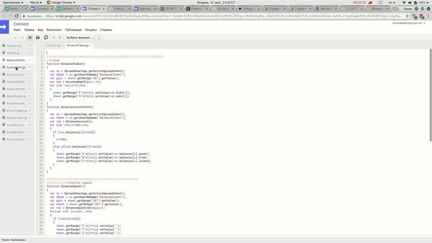Click the green Chrome extension icon

414,16
